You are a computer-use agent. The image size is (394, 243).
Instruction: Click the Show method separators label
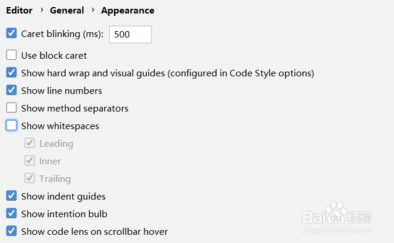(x=75, y=108)
